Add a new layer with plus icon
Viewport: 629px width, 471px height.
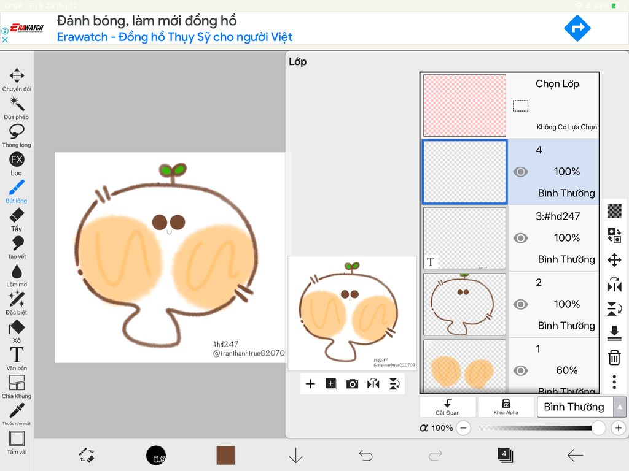310,384
